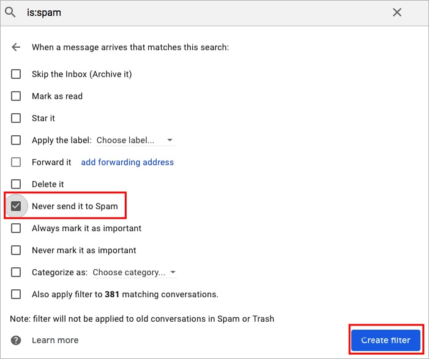Enable Skip the Inbox (Archive it)
This screenshot has height=359, width=429.
point(16,74)
